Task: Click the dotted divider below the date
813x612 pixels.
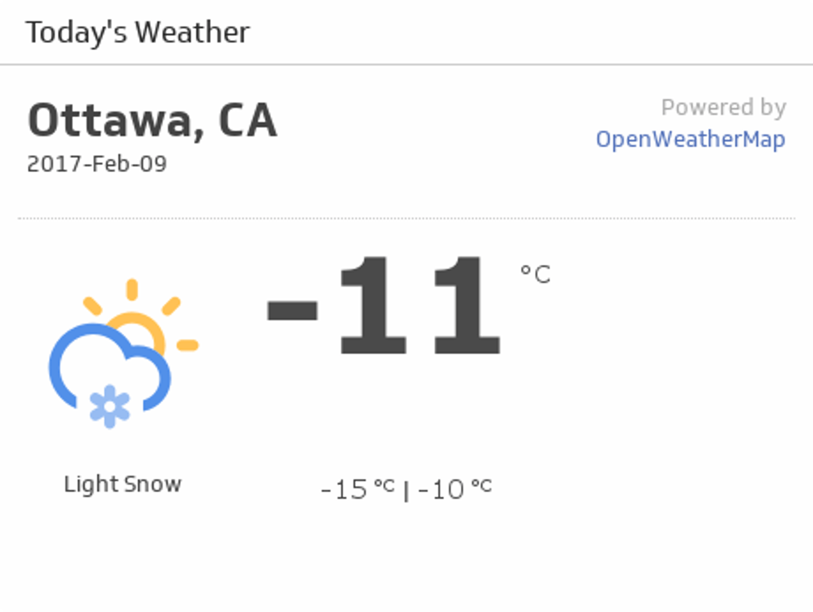Action: tap(406, 218)
